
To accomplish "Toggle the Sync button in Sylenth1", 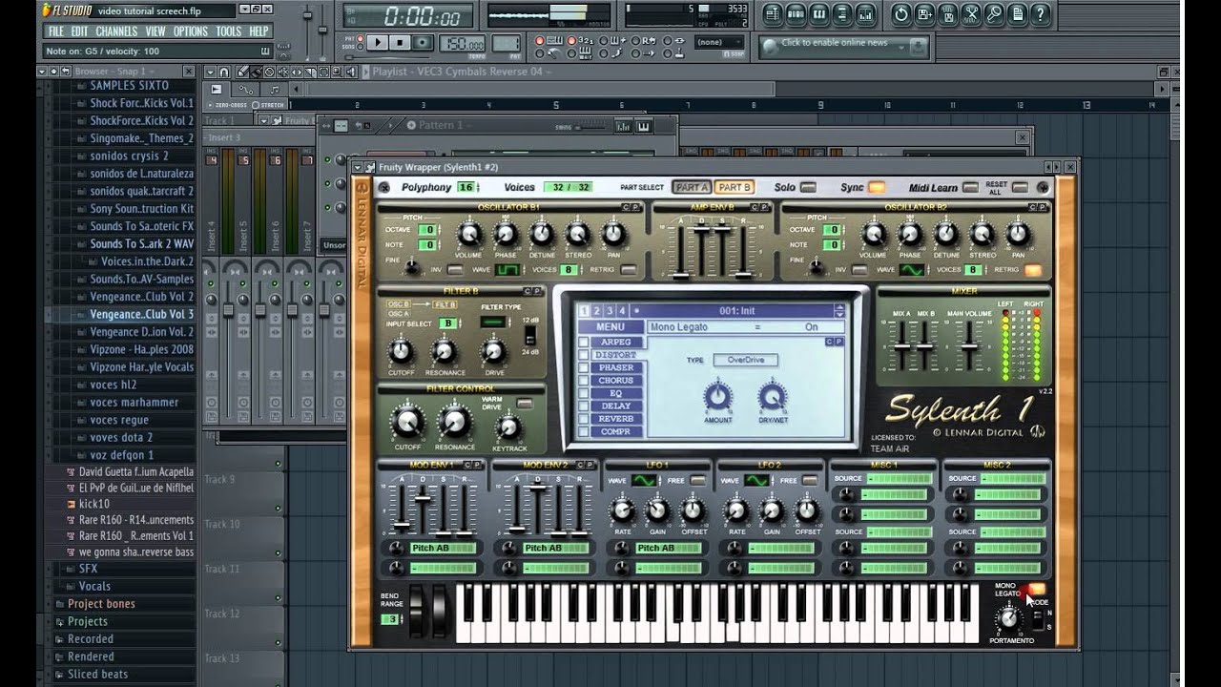I will coord(876,188).
